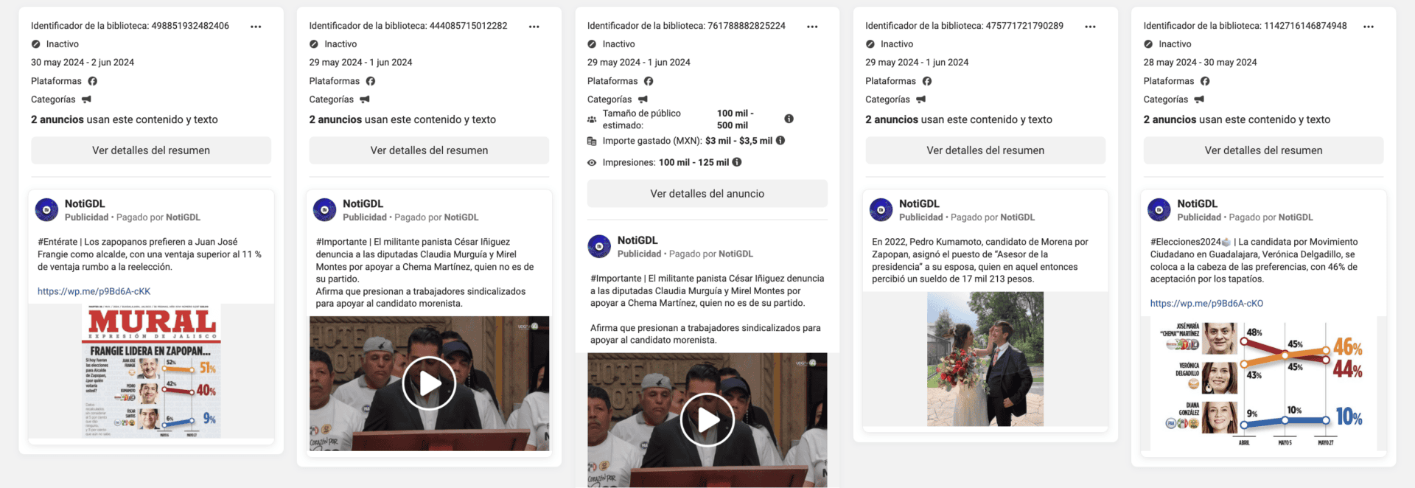The image size is (1415, 488).
Task: Click Facebook platform icon in card 1142716146874948
Action: [1205, 81]
